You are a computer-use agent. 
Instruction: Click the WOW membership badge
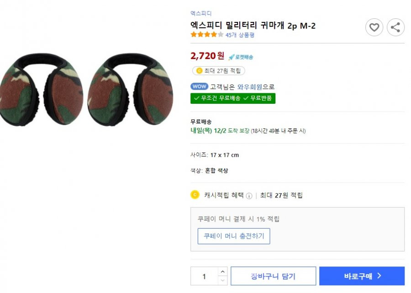199,86
